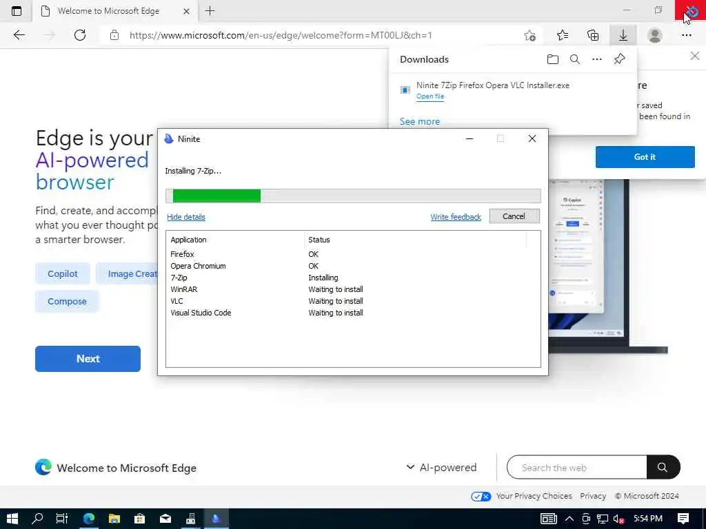This screenshot has width=706, height=529.
Task: Open Edge Settings and more menu
Action: click(x=686, y=35)
